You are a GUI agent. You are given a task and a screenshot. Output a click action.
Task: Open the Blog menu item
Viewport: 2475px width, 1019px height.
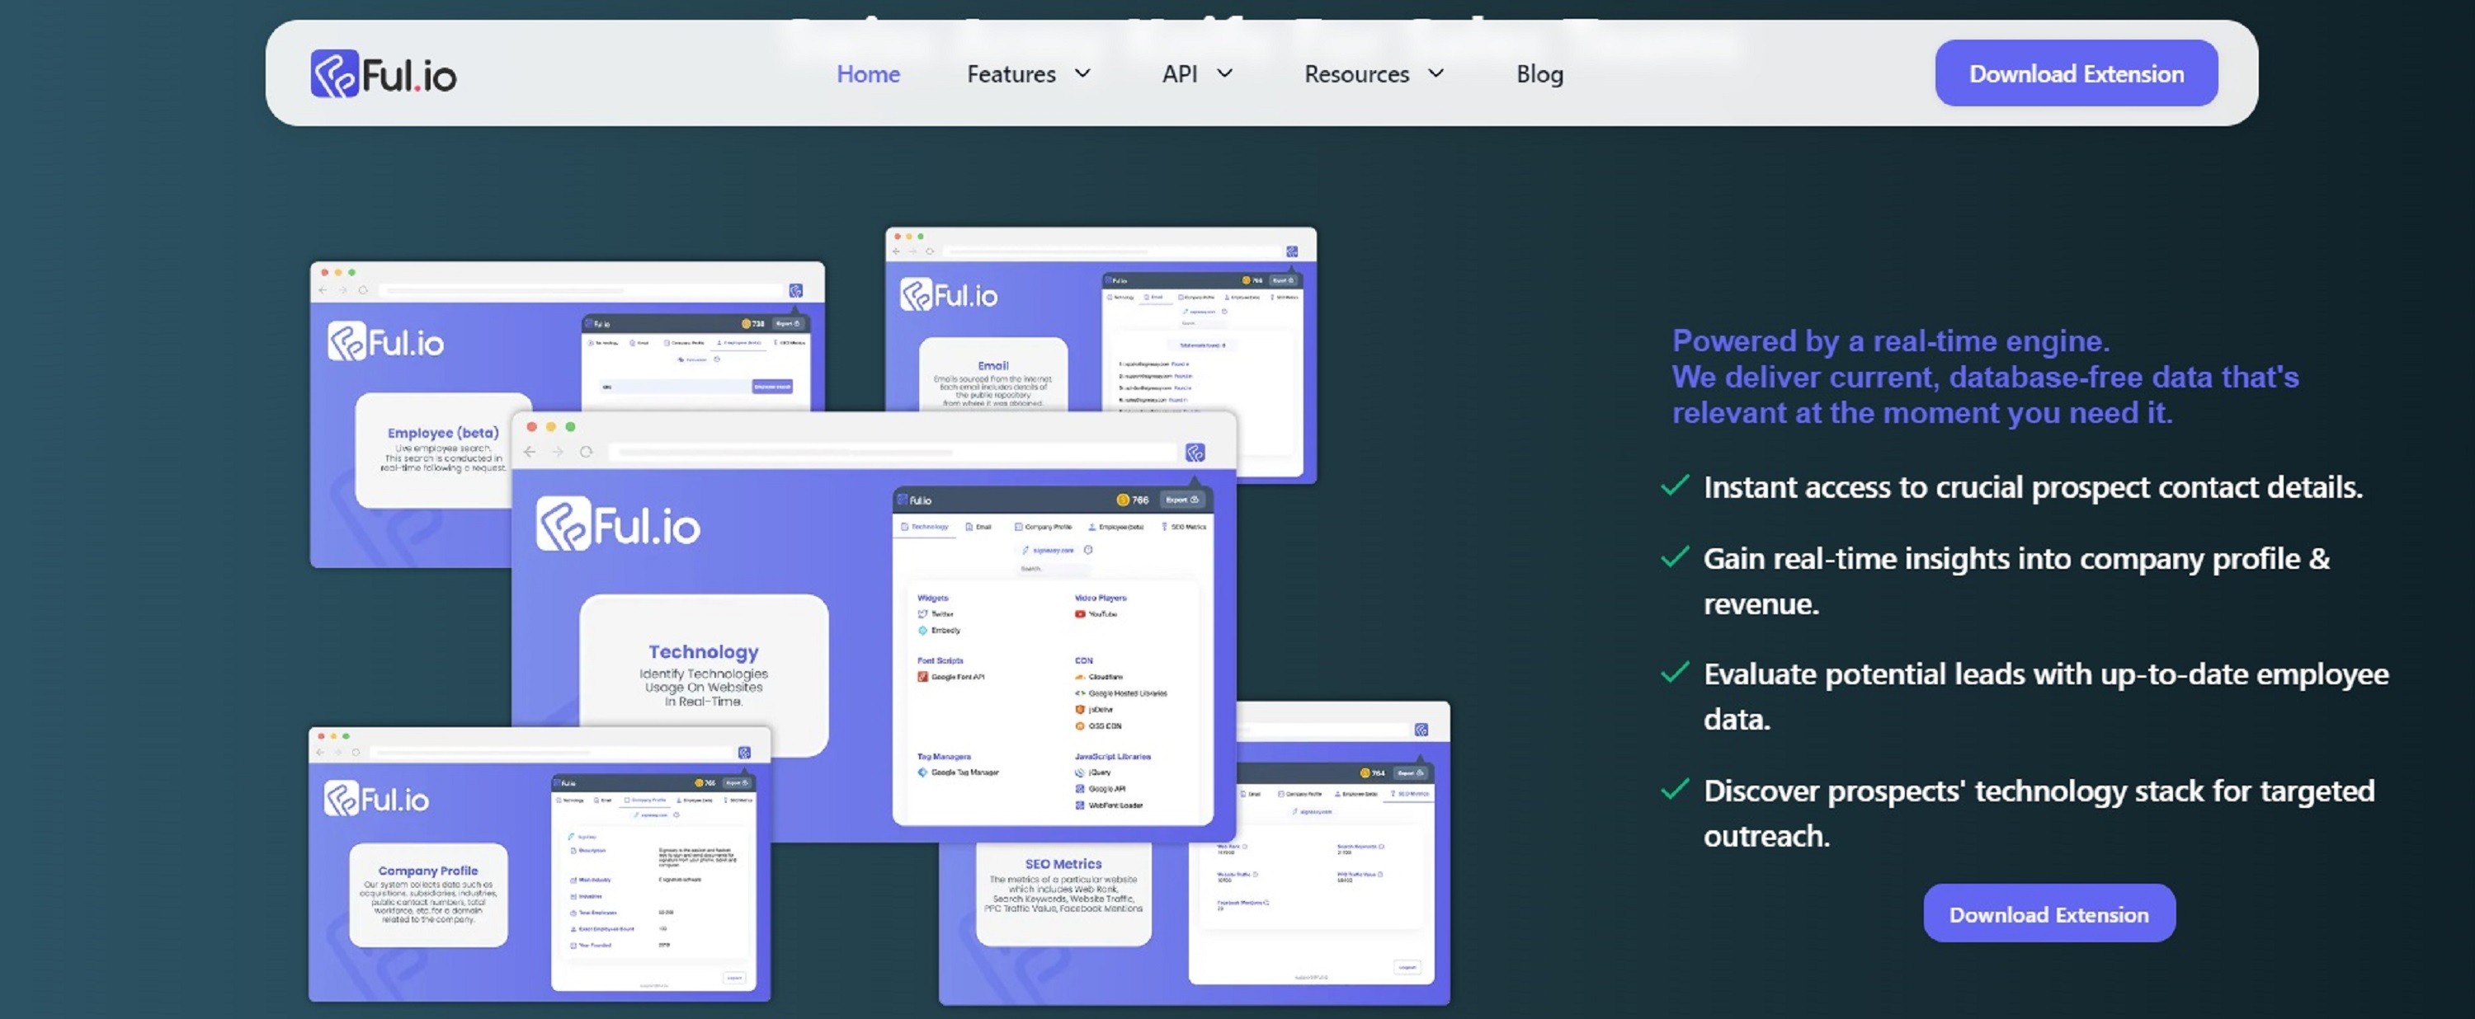point(1539,74)
